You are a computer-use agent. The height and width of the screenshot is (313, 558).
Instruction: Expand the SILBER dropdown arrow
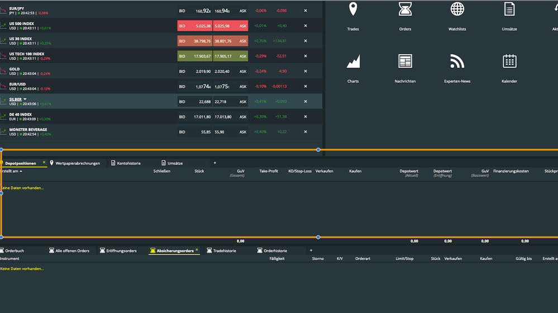(x=25, y=99)
